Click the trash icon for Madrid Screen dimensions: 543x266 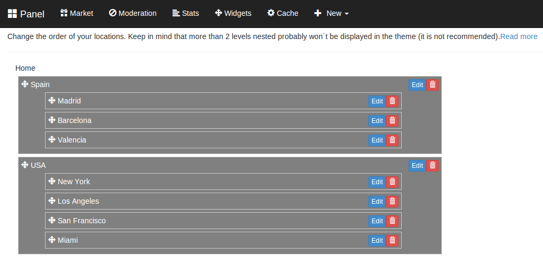pyautogui.click(x=392, y=101)
